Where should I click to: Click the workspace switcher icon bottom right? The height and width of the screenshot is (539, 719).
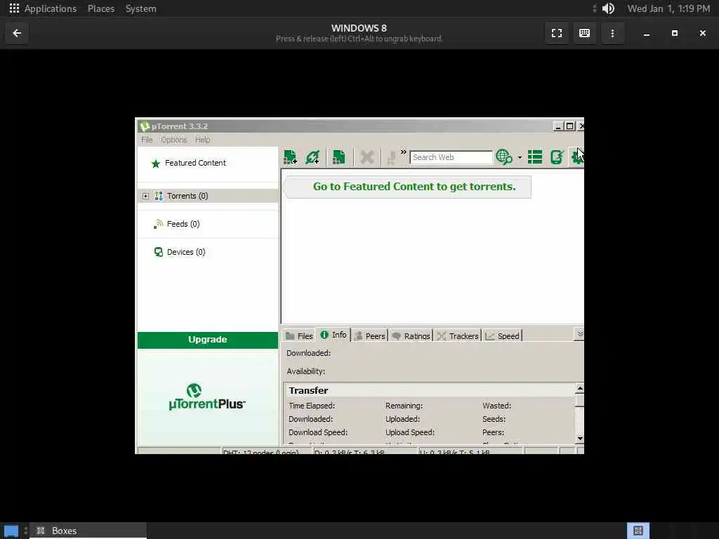(638, 531)
